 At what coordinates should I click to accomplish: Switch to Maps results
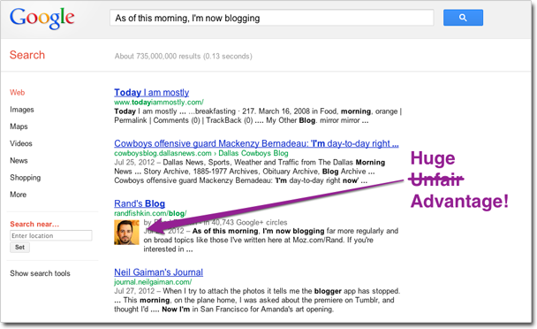[x=19, y=126]
